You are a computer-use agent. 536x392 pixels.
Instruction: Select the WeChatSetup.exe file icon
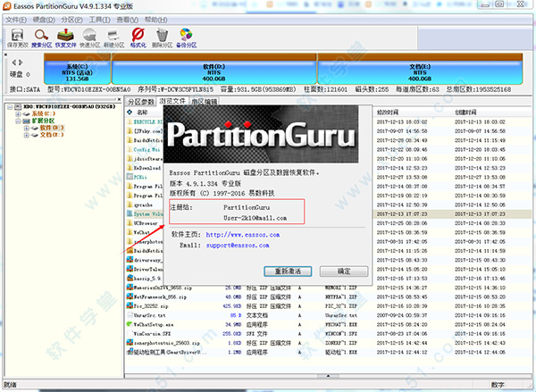(x=130, y=324)
